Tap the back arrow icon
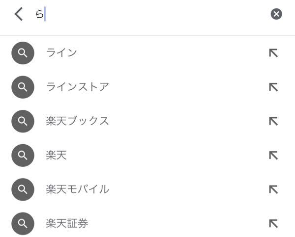 click(19, 14)
